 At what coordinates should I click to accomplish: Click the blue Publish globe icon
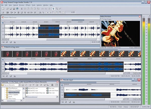click(17, 9)
